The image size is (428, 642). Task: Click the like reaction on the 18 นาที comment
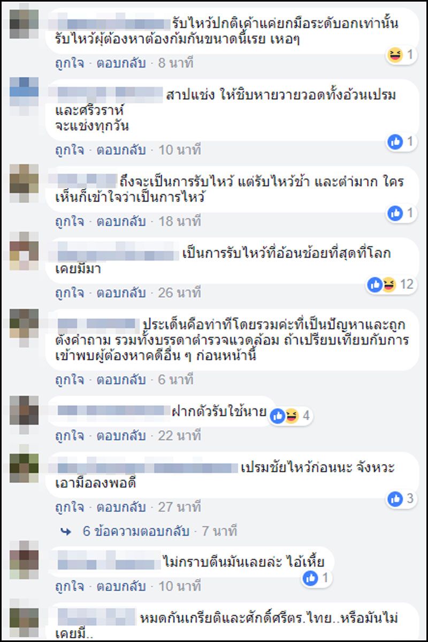[395, 213]
